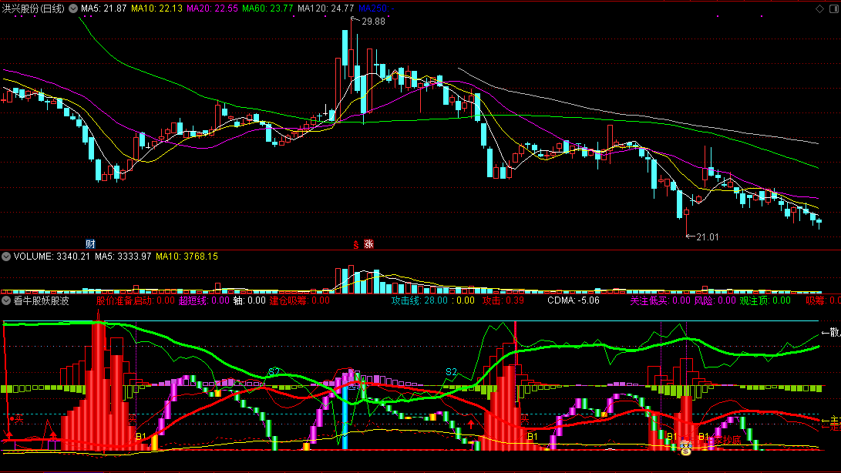Click the volume MA10: 3768.15 label
The width and height of the screenshot is (841, 473).
[187, 257]
